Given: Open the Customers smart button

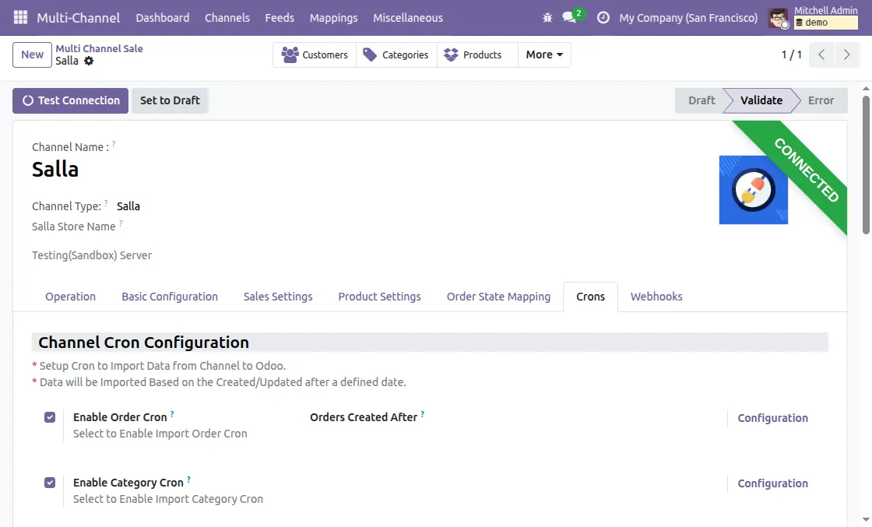Looking at the screenshot, I should pos(315,54).
